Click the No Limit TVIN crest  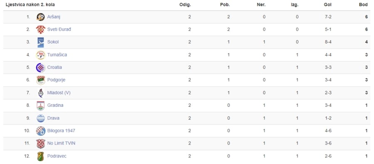click(x=41, y=144)
